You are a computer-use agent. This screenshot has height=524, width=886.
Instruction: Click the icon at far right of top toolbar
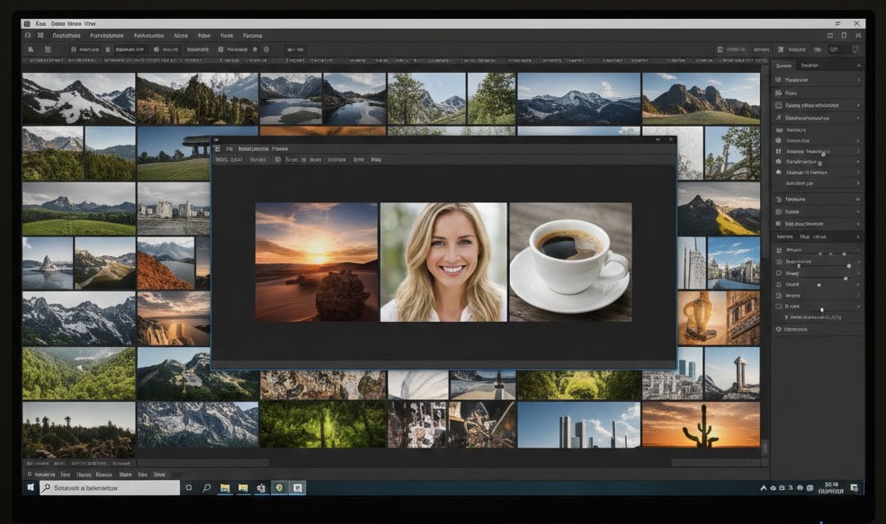tap(855, 49)
